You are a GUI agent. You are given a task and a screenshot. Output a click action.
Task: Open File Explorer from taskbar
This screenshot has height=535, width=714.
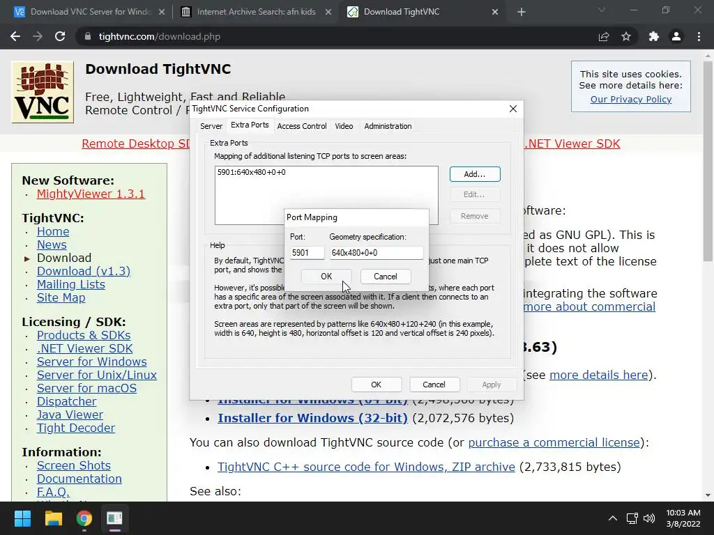click(53, 518)
